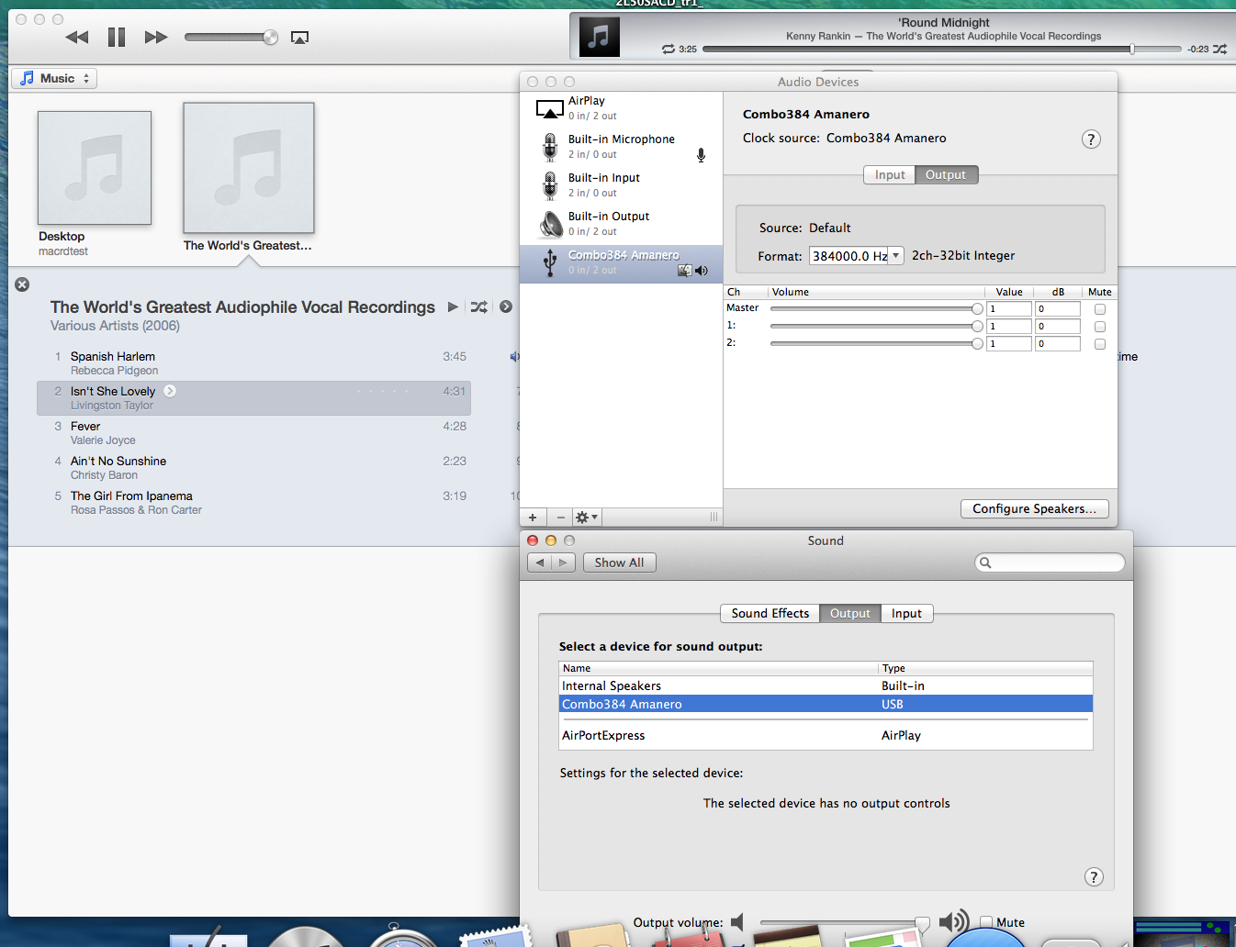Image resolution: width=1236 pixels, height=947 pixels.
Task: Go back in Sound preferences
Action: point(540,563)
